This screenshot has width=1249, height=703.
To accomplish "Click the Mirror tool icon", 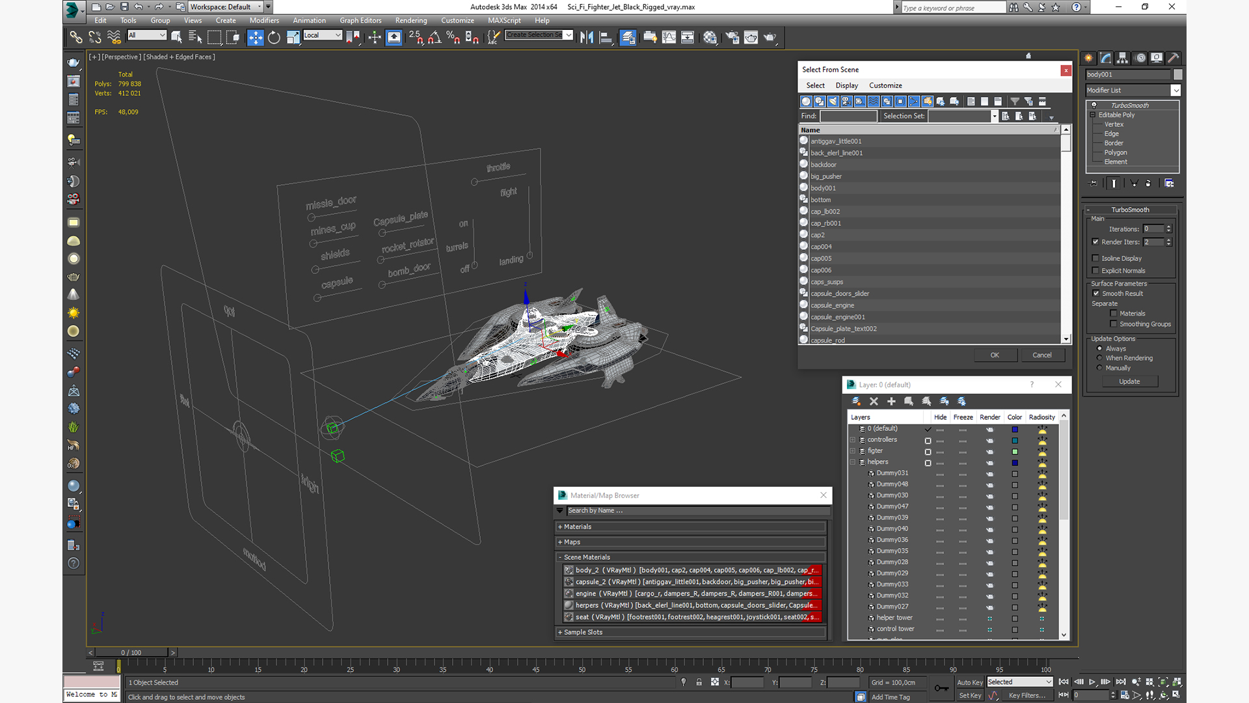I will (x=587, y=37).
